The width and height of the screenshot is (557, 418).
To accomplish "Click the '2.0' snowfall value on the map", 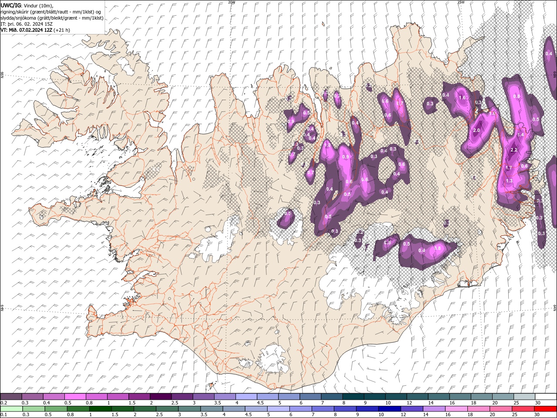I will click(476, 130).
